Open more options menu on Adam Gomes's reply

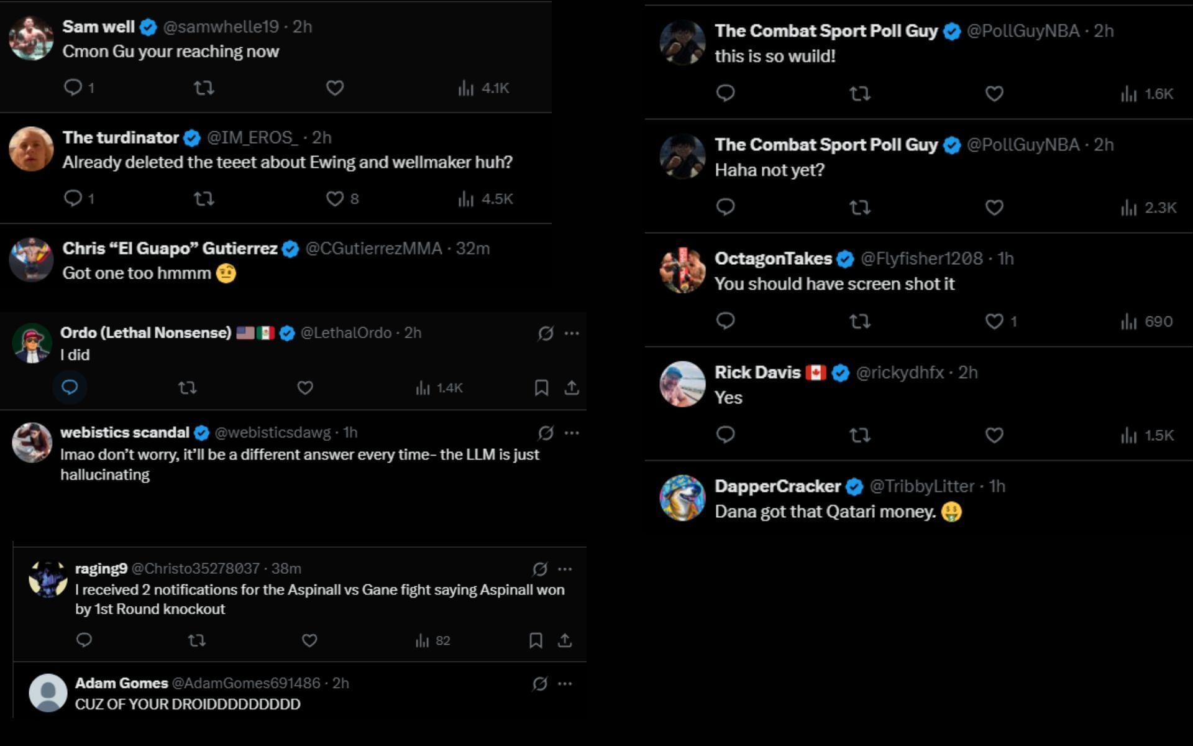564,683
